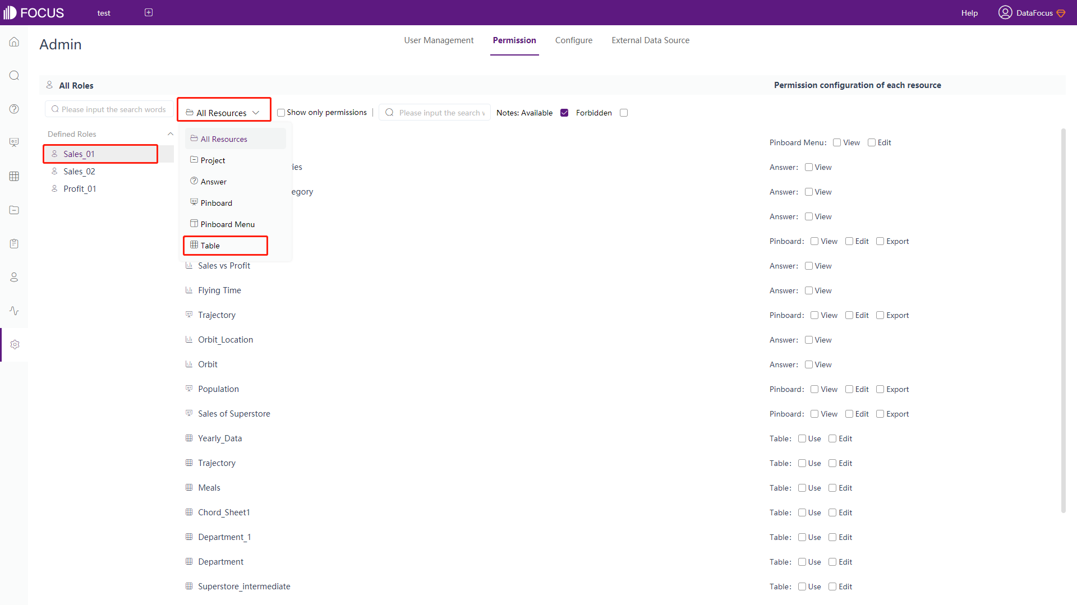Click the DataFocus user avatar icon
Viewport: 1077px width, 605px height.
(x=1005, y=12)
